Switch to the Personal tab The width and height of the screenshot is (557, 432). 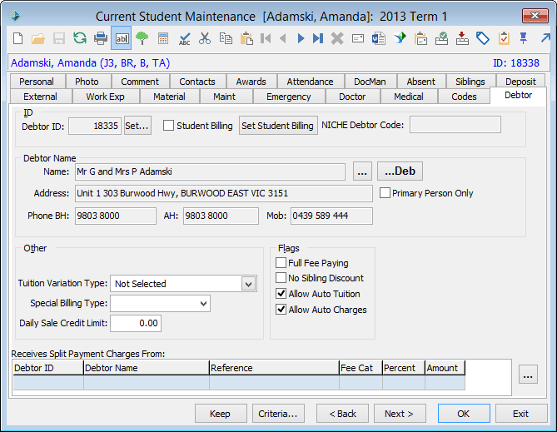pos(37,82)
